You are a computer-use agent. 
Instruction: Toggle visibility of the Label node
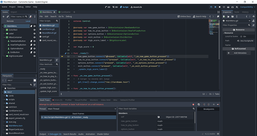click(x=34, y=34)
